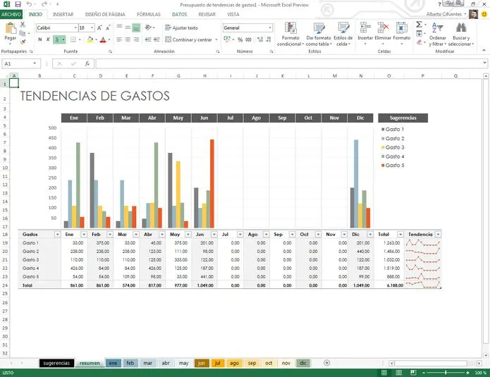Open the Name Box A1 dropdown
Viewport: 490px width, 377px height.
coord(35,63)
